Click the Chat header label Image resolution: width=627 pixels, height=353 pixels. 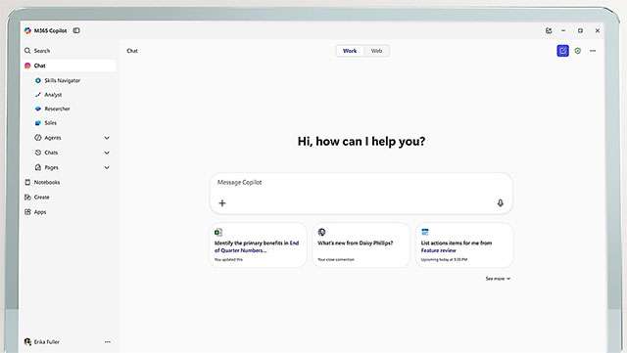132,51
